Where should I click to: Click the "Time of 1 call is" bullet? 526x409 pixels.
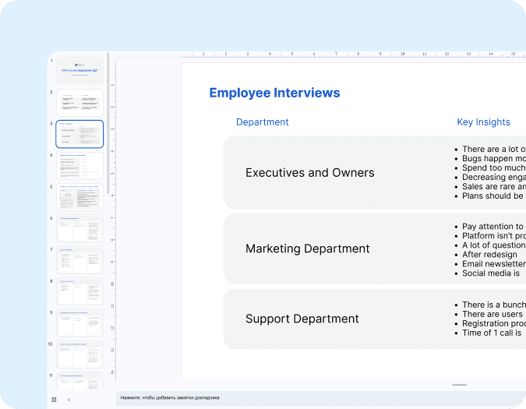[492, 333]
